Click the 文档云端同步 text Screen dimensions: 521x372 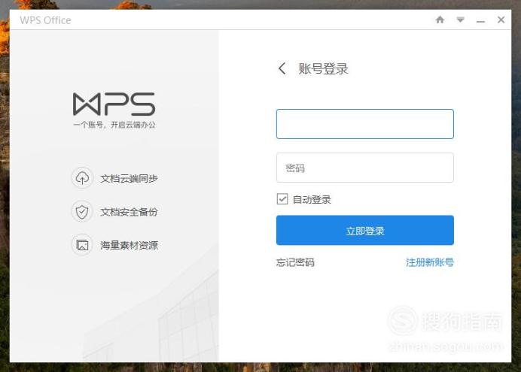(x=129, y=179)
